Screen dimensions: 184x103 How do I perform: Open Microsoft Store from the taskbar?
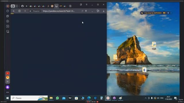click(76, 98)
